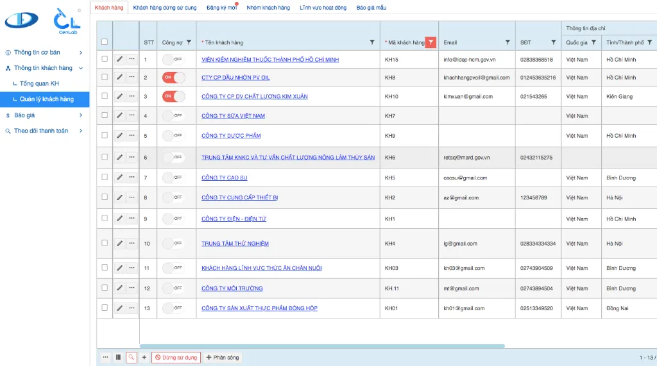Screen dimensions: 657x366
Task: Filter the Công nợ column
Action: (189, 42)
